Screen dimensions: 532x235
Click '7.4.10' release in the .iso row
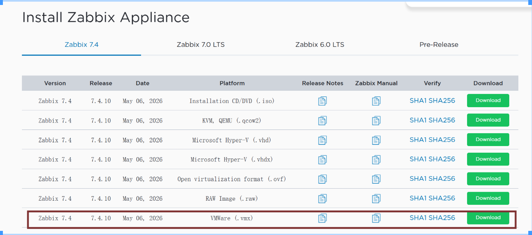(x=101, y=101)
